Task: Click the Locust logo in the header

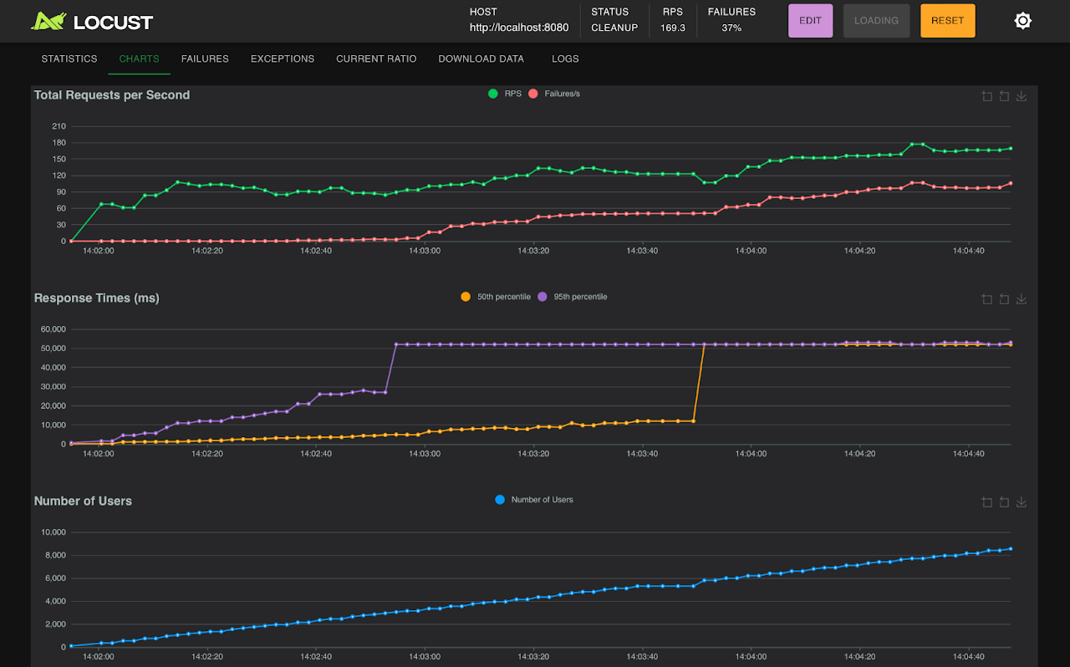Action: click(92, 21)
